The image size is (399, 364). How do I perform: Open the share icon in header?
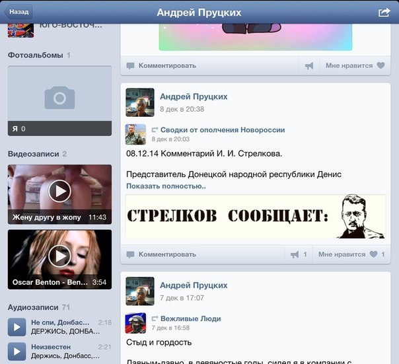coord(384,13)
